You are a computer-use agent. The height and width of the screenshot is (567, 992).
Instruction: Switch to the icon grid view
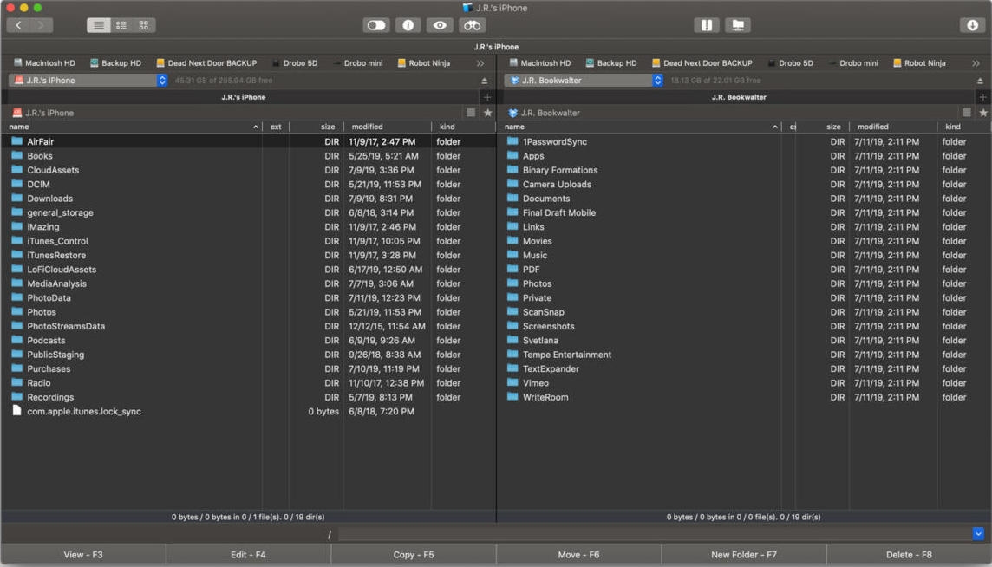tap(144, 25)
